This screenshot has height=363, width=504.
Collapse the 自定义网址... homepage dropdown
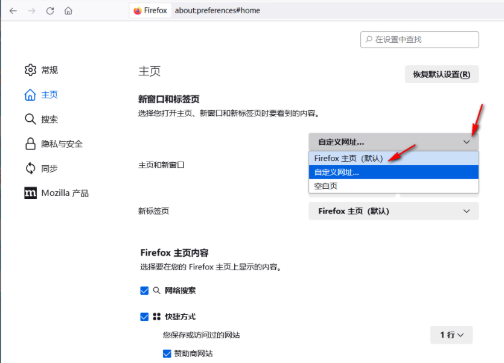(x=394, y=142)
